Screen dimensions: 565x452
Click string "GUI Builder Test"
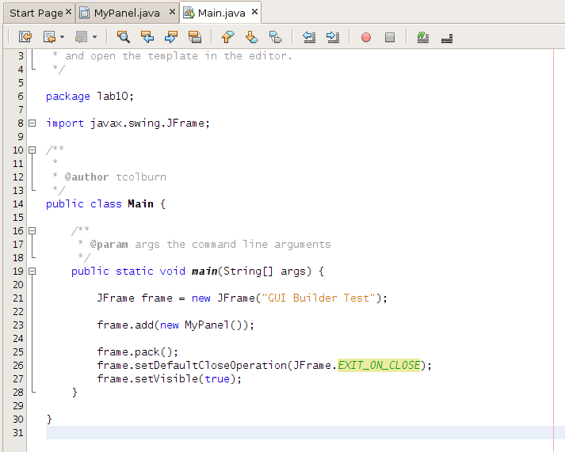tap(319, 298)
